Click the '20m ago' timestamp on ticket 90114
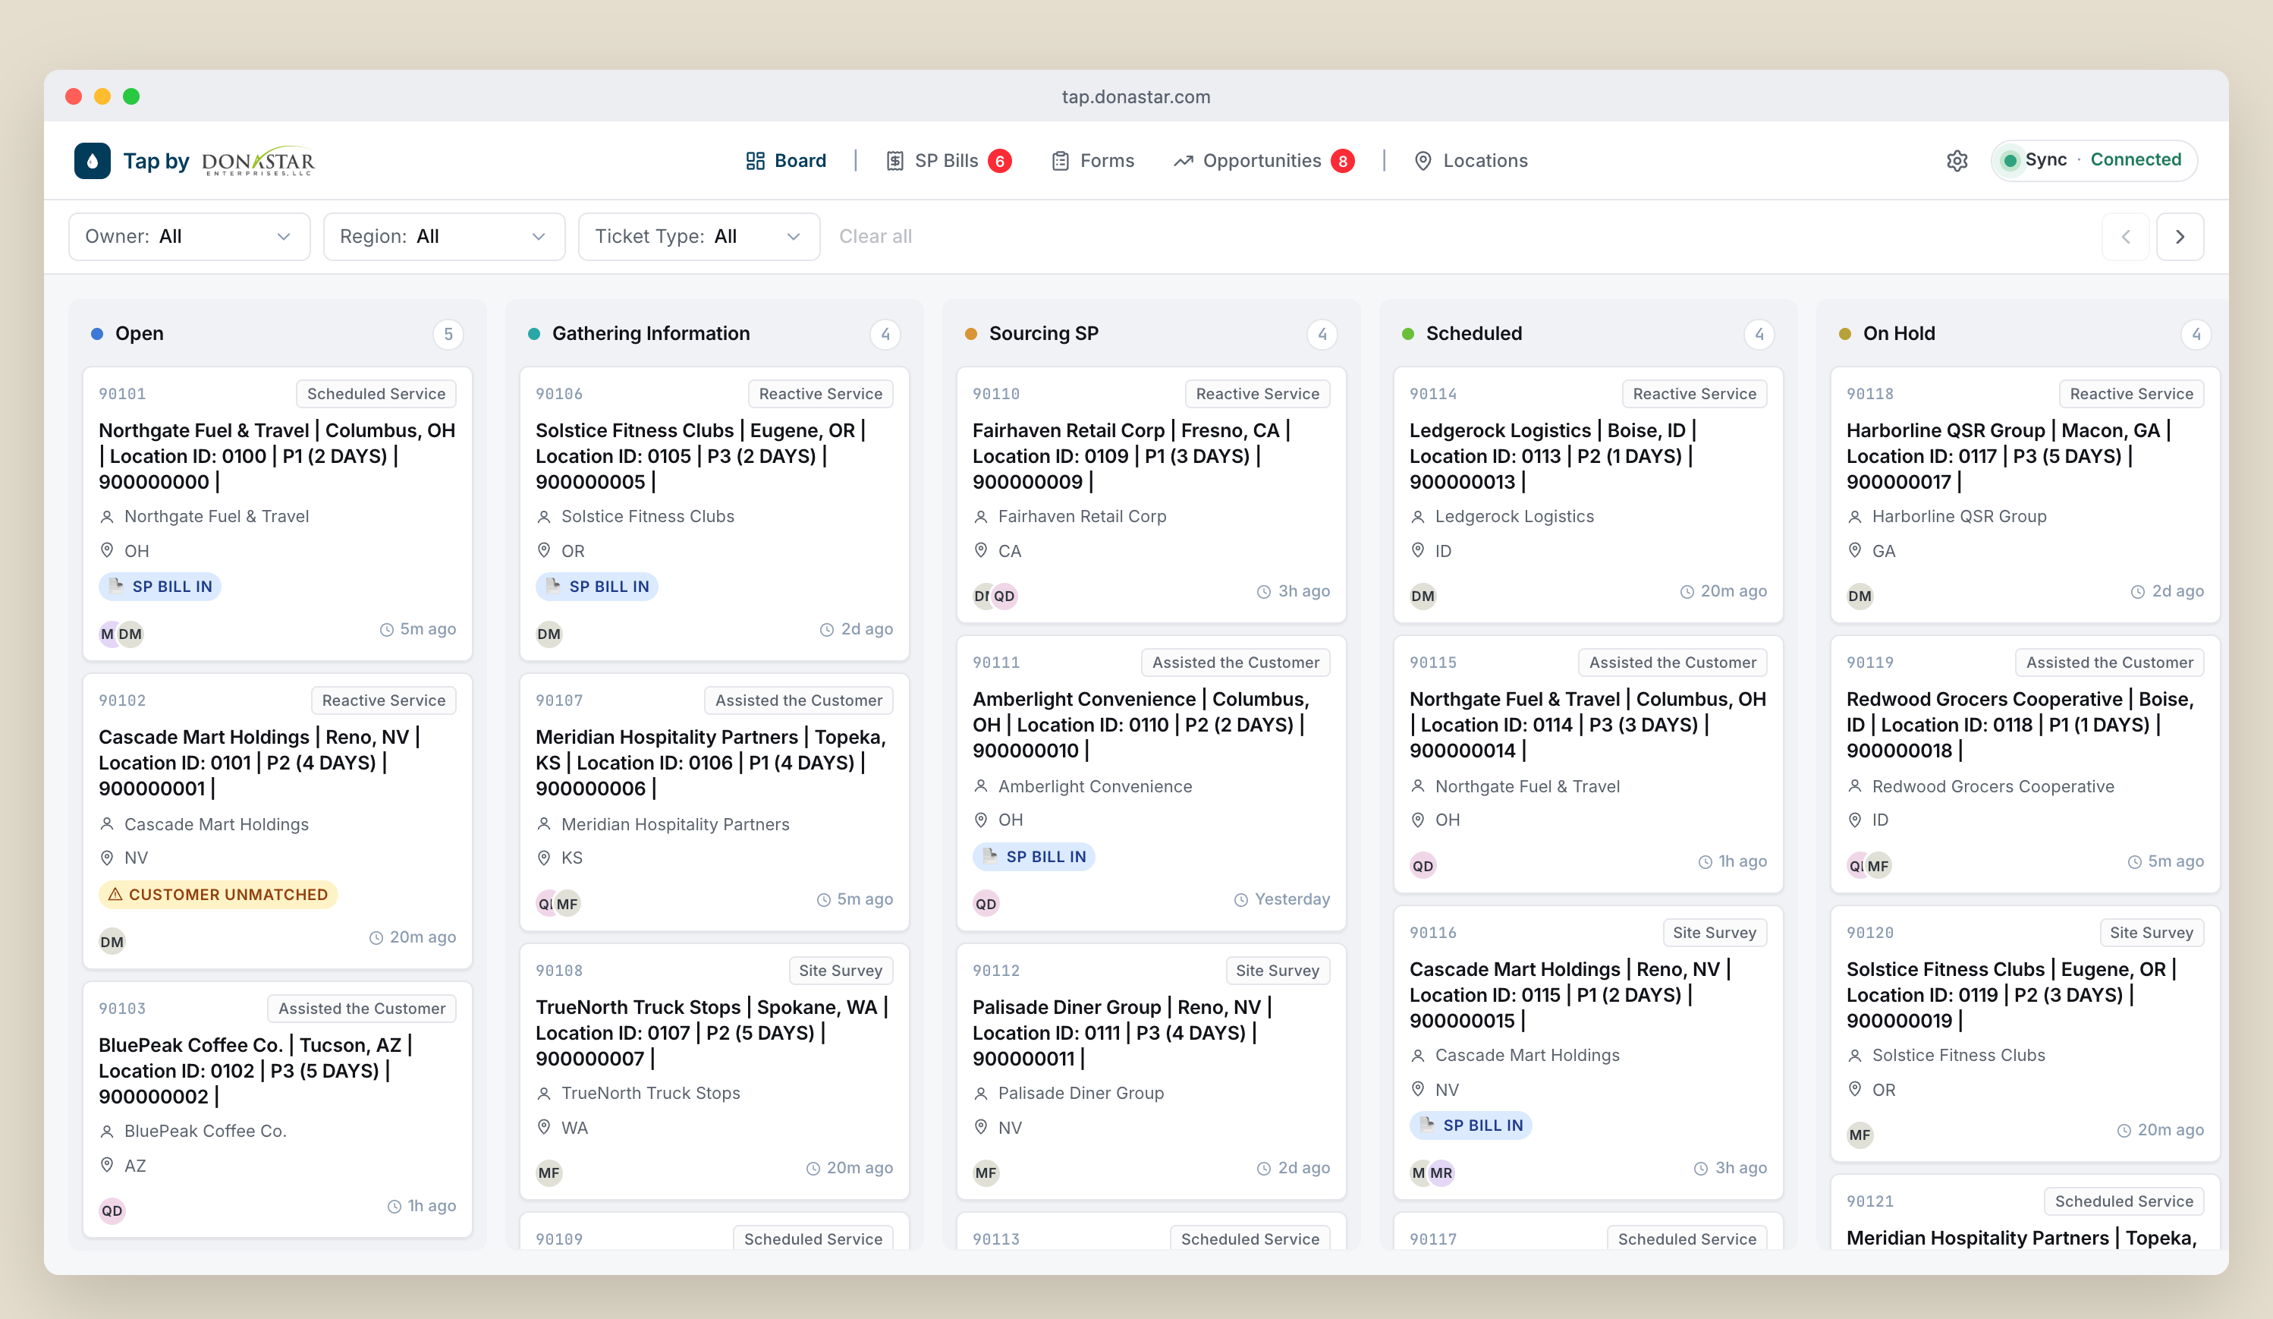Screen dimensions: 2273x1319 click(1724, 591)
